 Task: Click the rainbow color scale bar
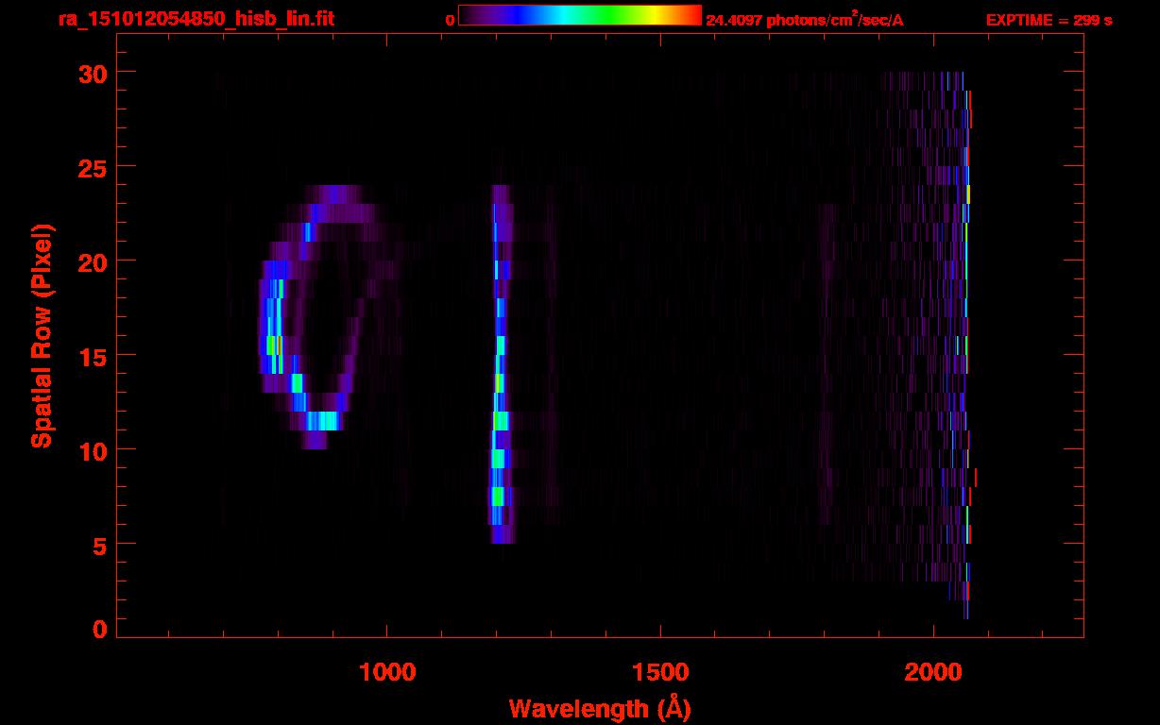tap(579, 16)
